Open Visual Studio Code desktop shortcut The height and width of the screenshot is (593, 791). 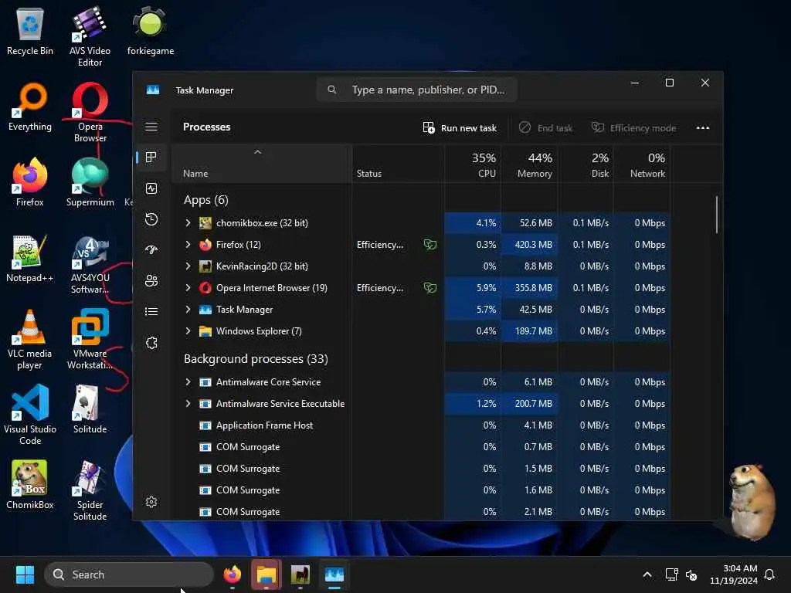[x=30, y=415]
